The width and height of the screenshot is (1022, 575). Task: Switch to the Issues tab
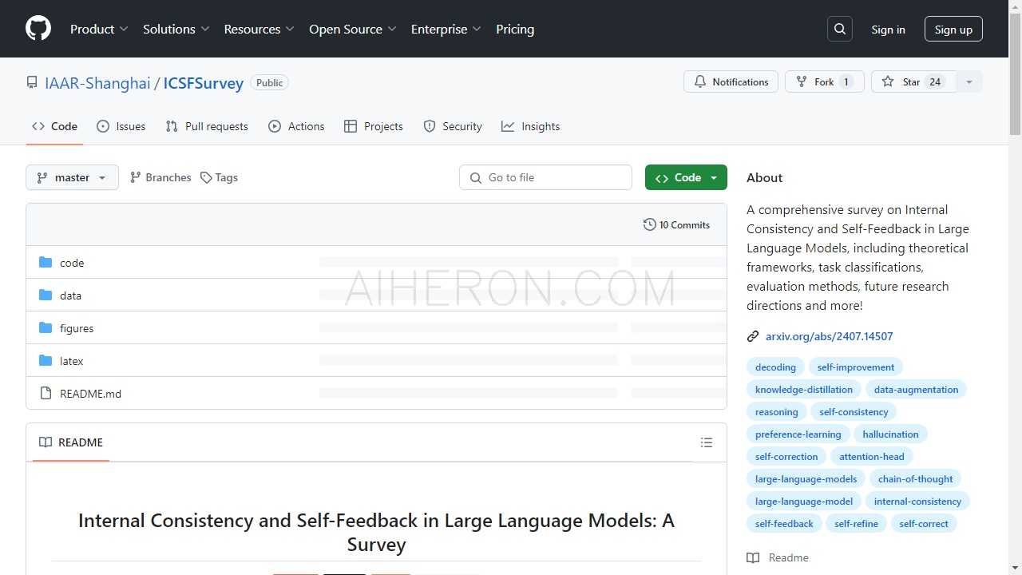(x=121, y=126)
